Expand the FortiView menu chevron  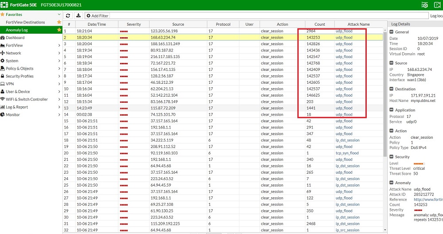(x=59, y=45)
